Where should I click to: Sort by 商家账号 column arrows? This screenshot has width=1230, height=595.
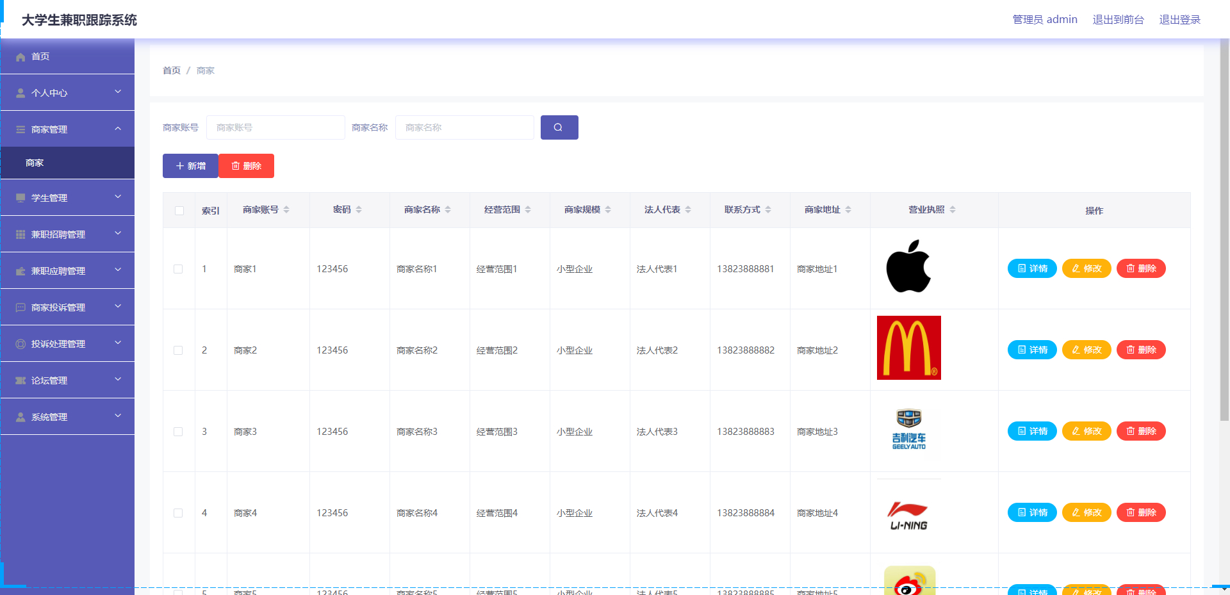click(286, 210)
